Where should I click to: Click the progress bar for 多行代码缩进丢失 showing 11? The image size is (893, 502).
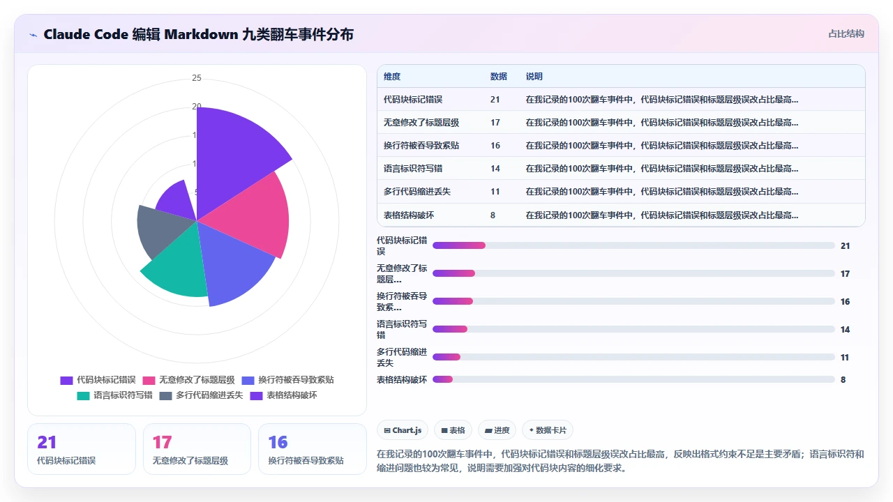[x=633, y=357]
